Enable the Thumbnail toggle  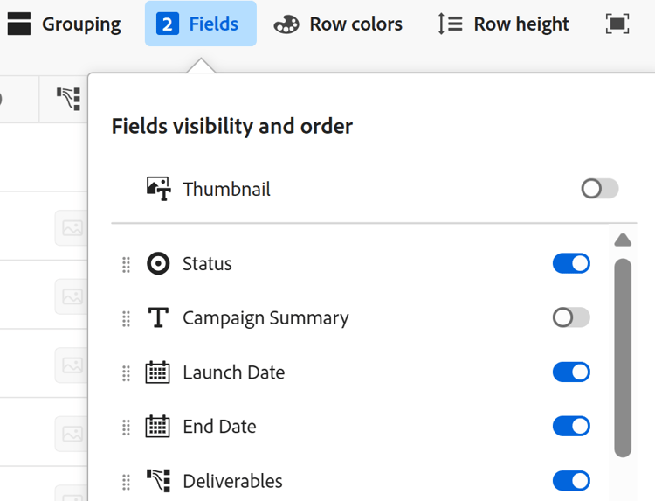coord(600,189)
